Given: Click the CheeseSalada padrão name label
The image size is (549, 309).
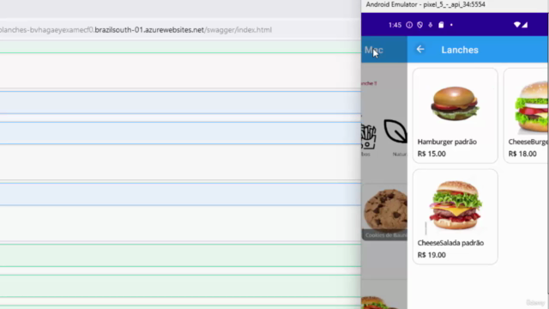Looking at the screenshot, I should coord(450,243).
